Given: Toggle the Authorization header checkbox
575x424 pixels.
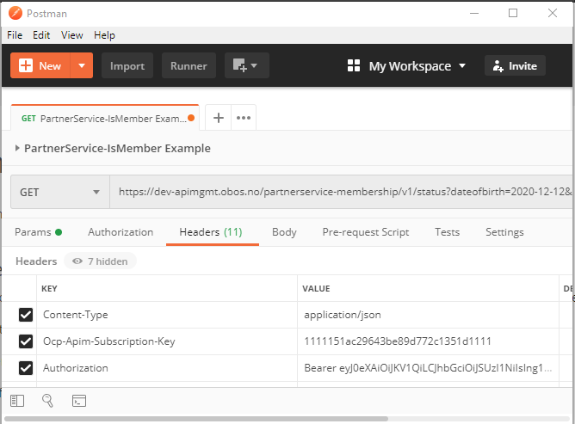Looking at the screenshot, I should [x=26, y=368].
